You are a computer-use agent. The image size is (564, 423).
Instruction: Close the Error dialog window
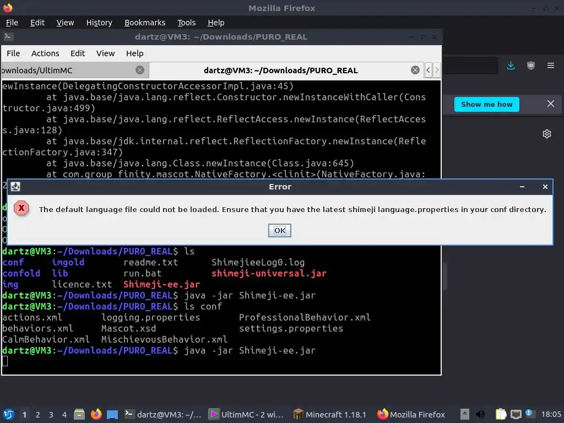(x=545, y=187)
